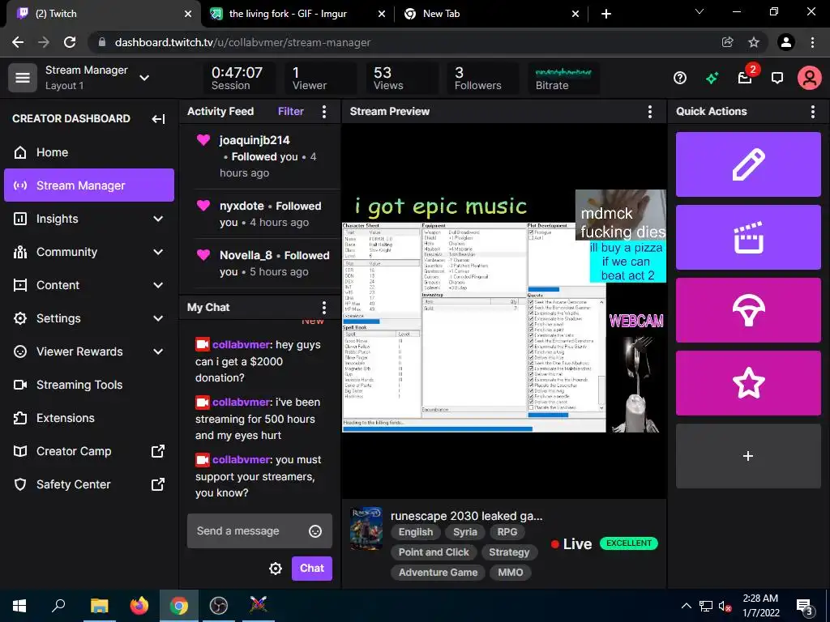The image size is (830, 622).
Task: Click the Bitrate graph stat
Action: click(563, 79)
